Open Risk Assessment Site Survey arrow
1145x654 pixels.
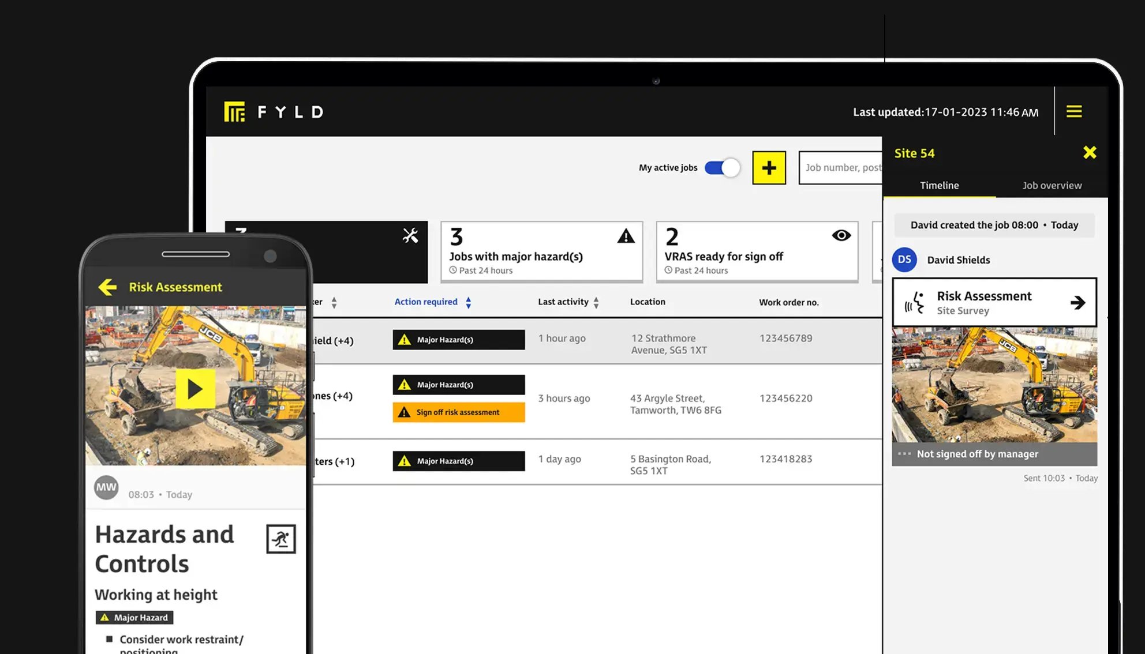pos(1077,303)
